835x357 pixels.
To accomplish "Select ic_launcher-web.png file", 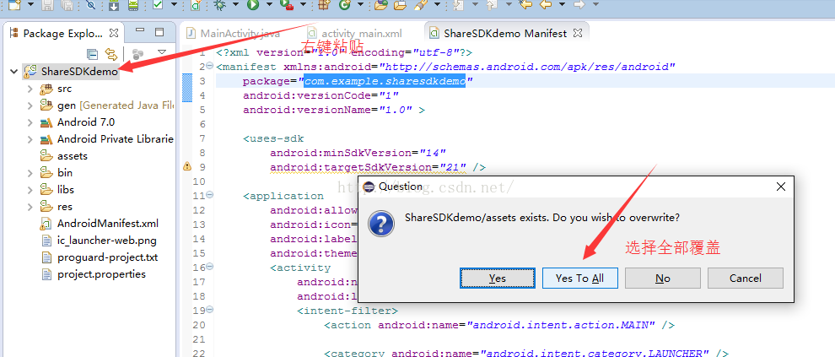I will click(106, 241).
